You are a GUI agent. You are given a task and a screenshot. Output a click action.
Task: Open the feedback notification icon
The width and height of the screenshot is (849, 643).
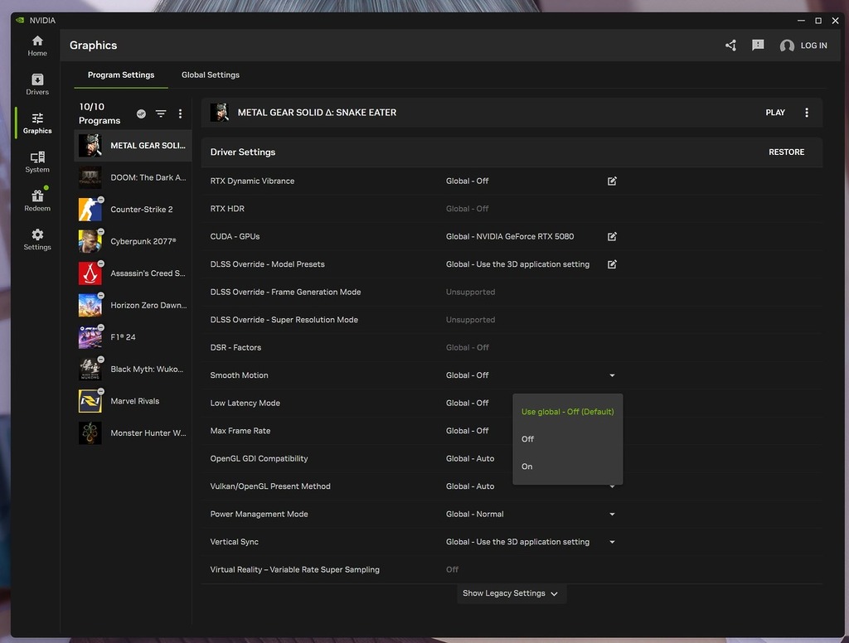[758, 46]
